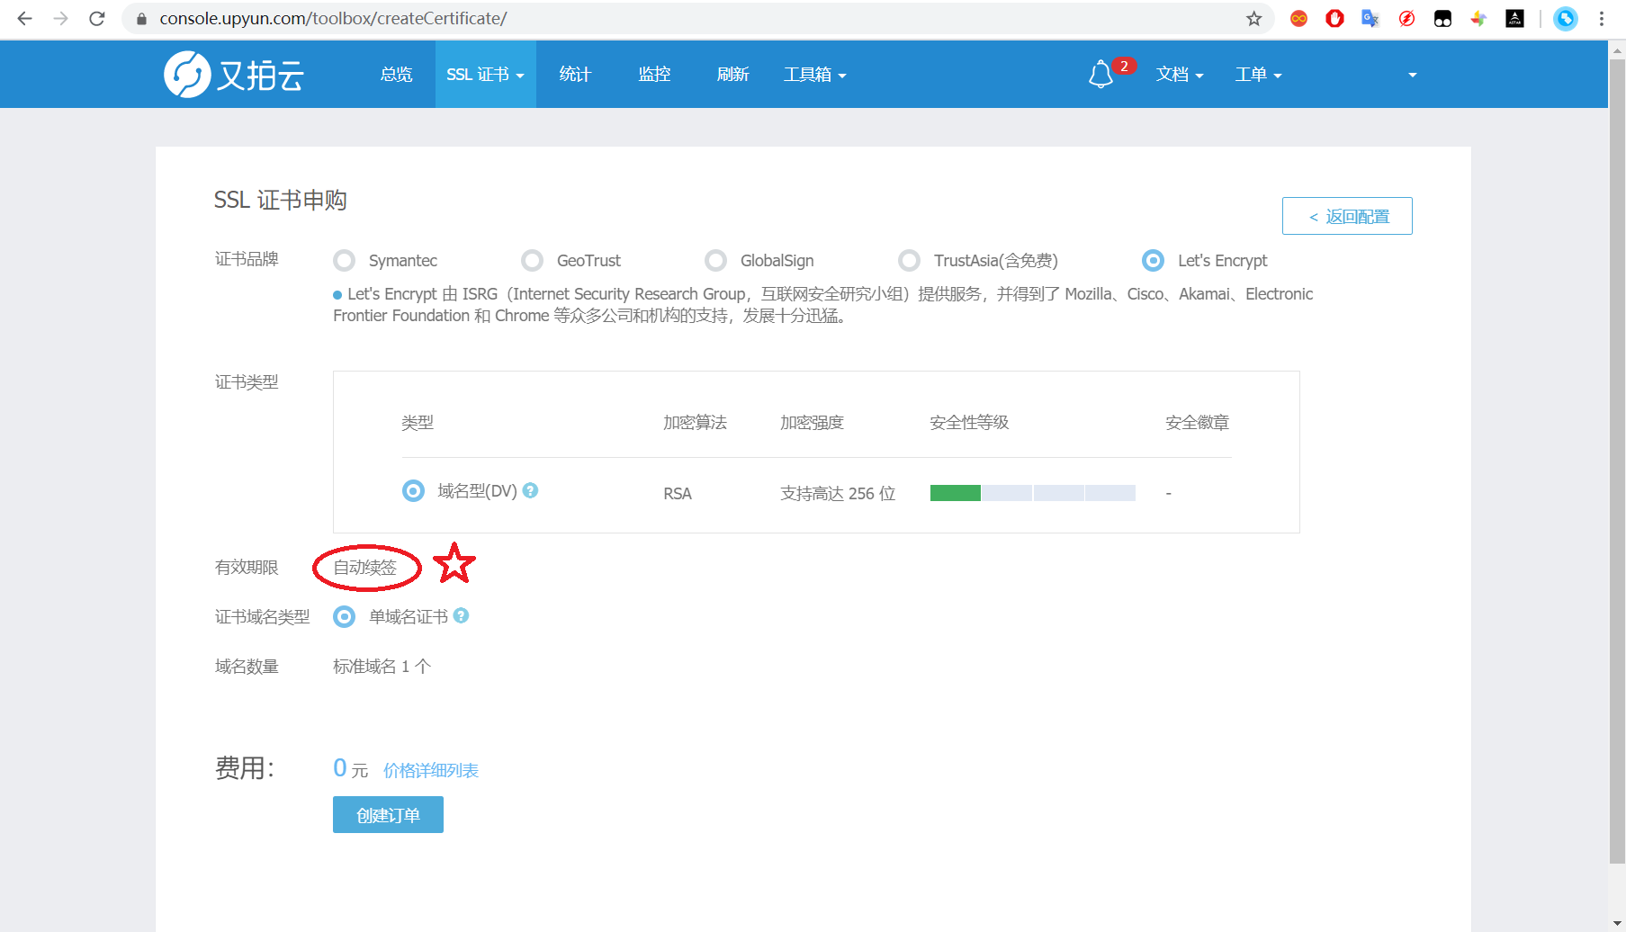Select the 域名型(DV) certificate type

pyautogui.click(x=413, y=490)
